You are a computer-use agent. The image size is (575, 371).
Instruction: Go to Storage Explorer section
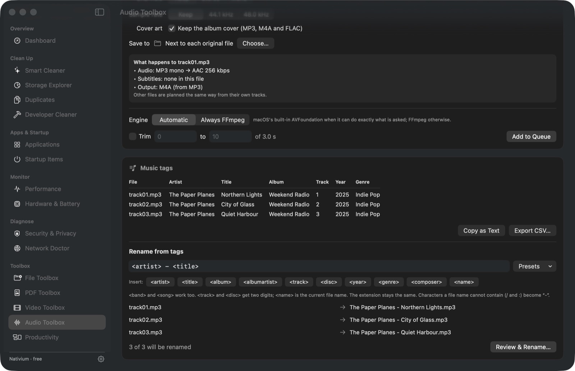(57, 85)
